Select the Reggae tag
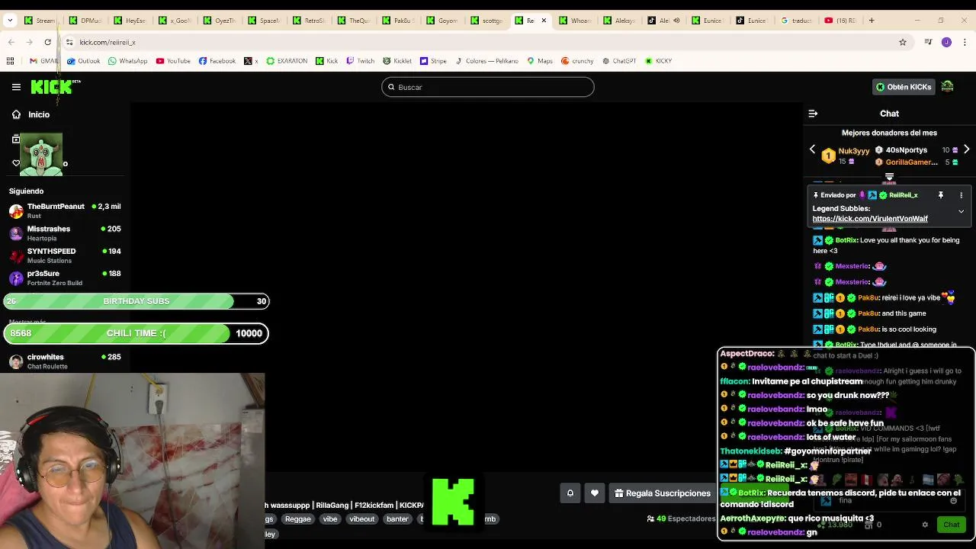The height and width of the screenshot is (549, 976). coord(297,518)
